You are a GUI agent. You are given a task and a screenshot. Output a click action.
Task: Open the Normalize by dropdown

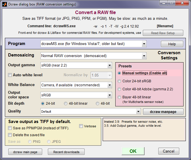click(101, 75)
